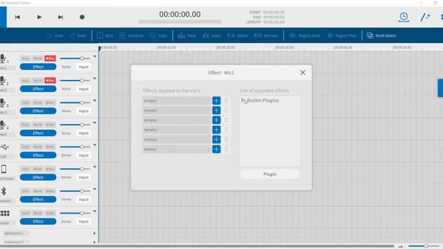Close the Effect - Mic1 dialog
443x249 pixels.
pyautogui.click(x=303, y=73)
